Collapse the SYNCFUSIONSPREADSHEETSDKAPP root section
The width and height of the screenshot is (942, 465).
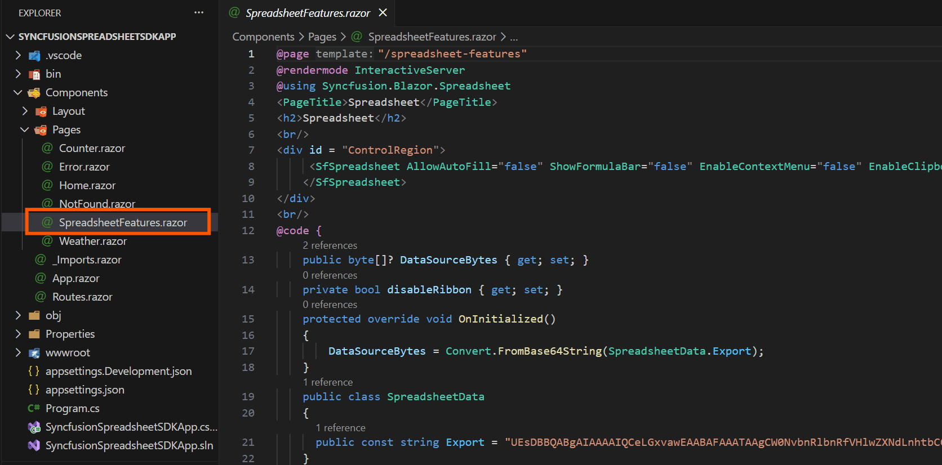[x=10, y=37]
